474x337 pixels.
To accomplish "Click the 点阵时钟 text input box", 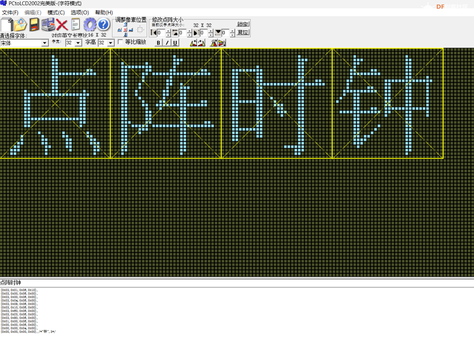I will coord(237,283).
